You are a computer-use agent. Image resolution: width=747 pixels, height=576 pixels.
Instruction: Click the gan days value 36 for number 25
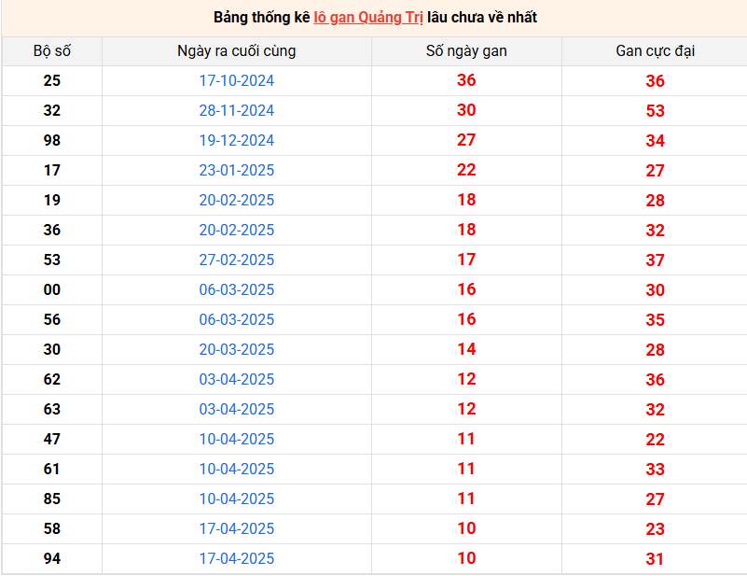click(466, 81)
